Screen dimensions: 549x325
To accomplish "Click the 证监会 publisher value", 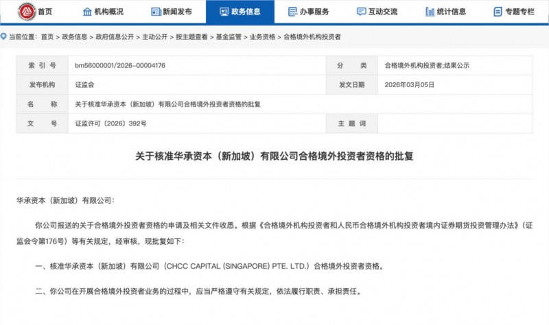I will [84, 84].
